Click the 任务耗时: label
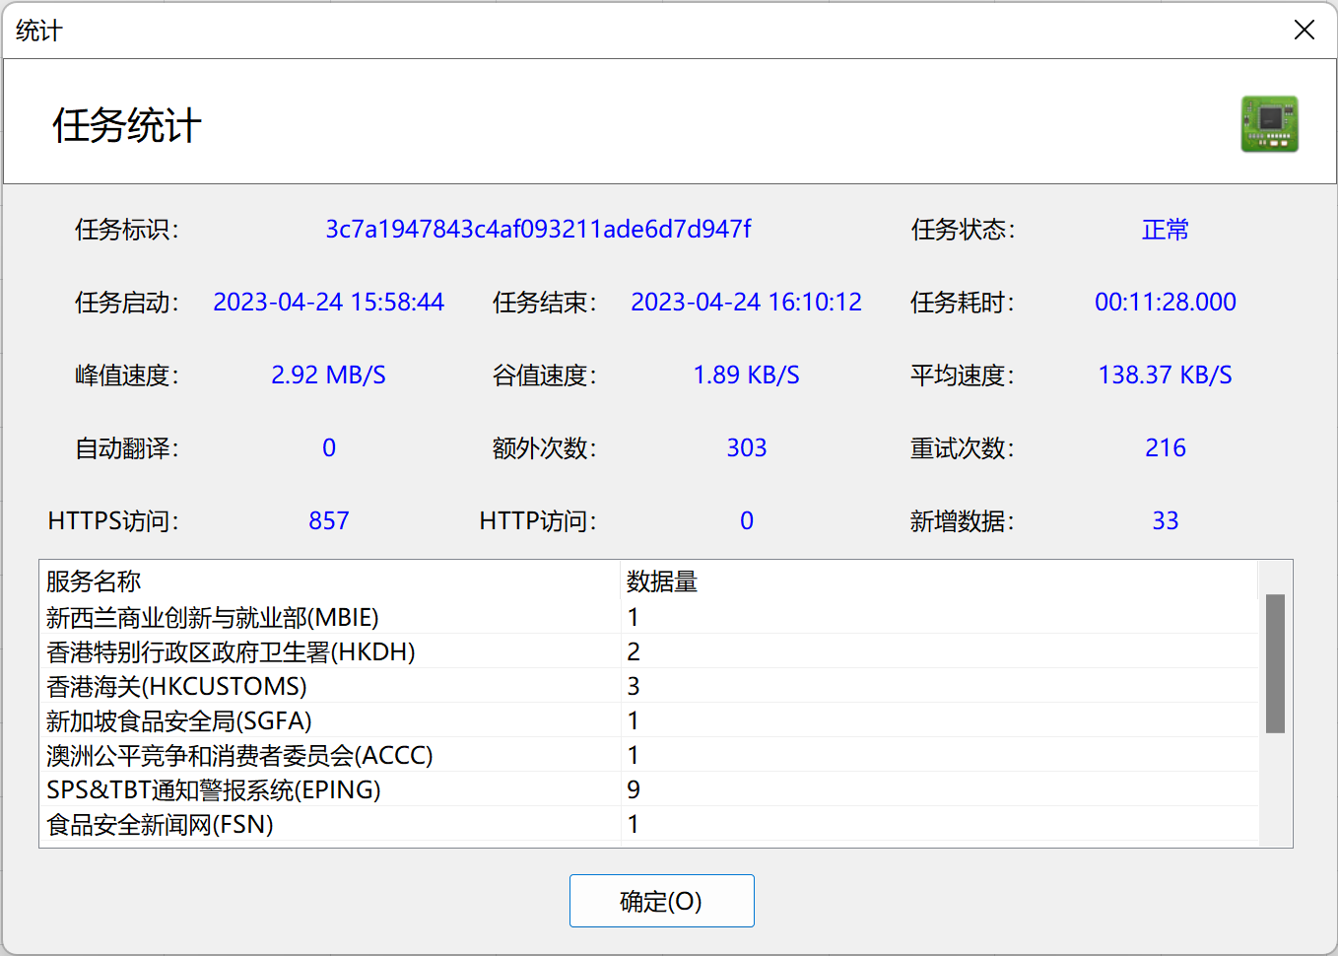Image resolution: width=1338 pixels, height=956 pixels. (963, 303)
